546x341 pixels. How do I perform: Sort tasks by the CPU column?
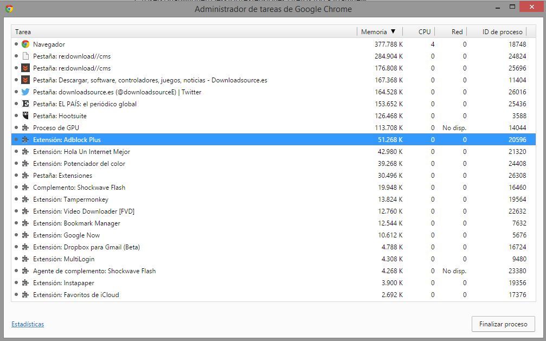(x=419, y=31)
